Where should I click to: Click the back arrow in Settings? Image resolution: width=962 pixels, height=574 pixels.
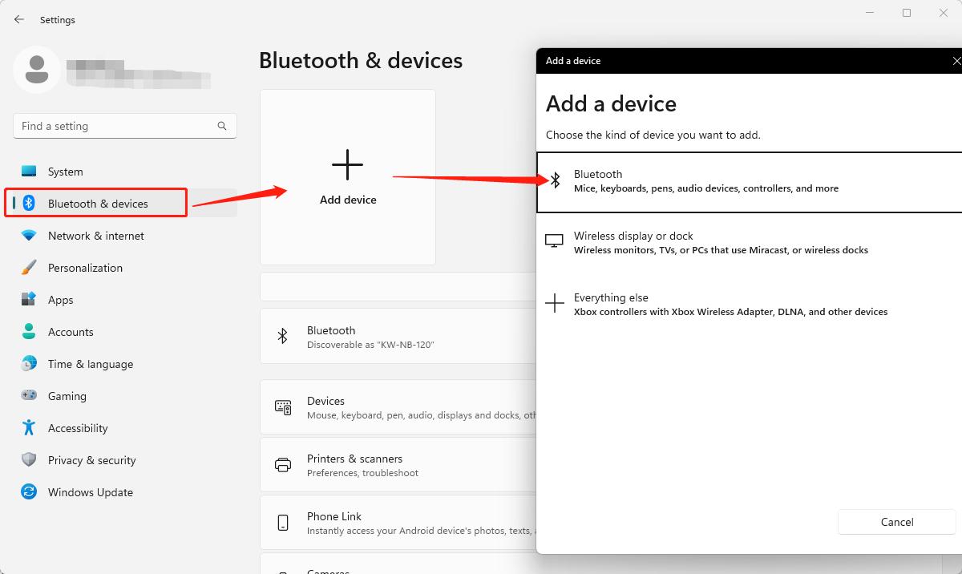pyautogui.click(x=19, y=19)
